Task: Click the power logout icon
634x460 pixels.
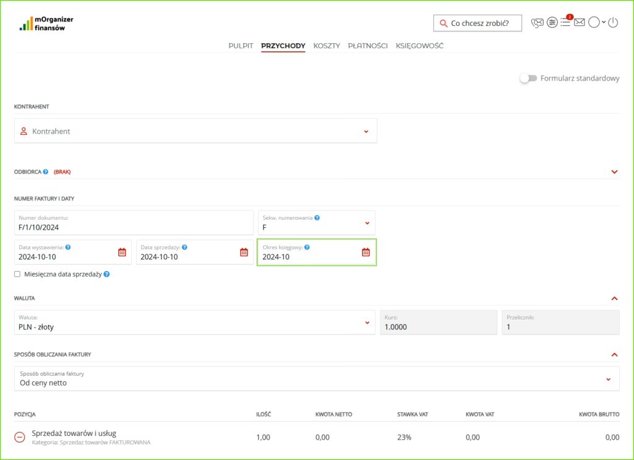Action: tap(613, 23)
